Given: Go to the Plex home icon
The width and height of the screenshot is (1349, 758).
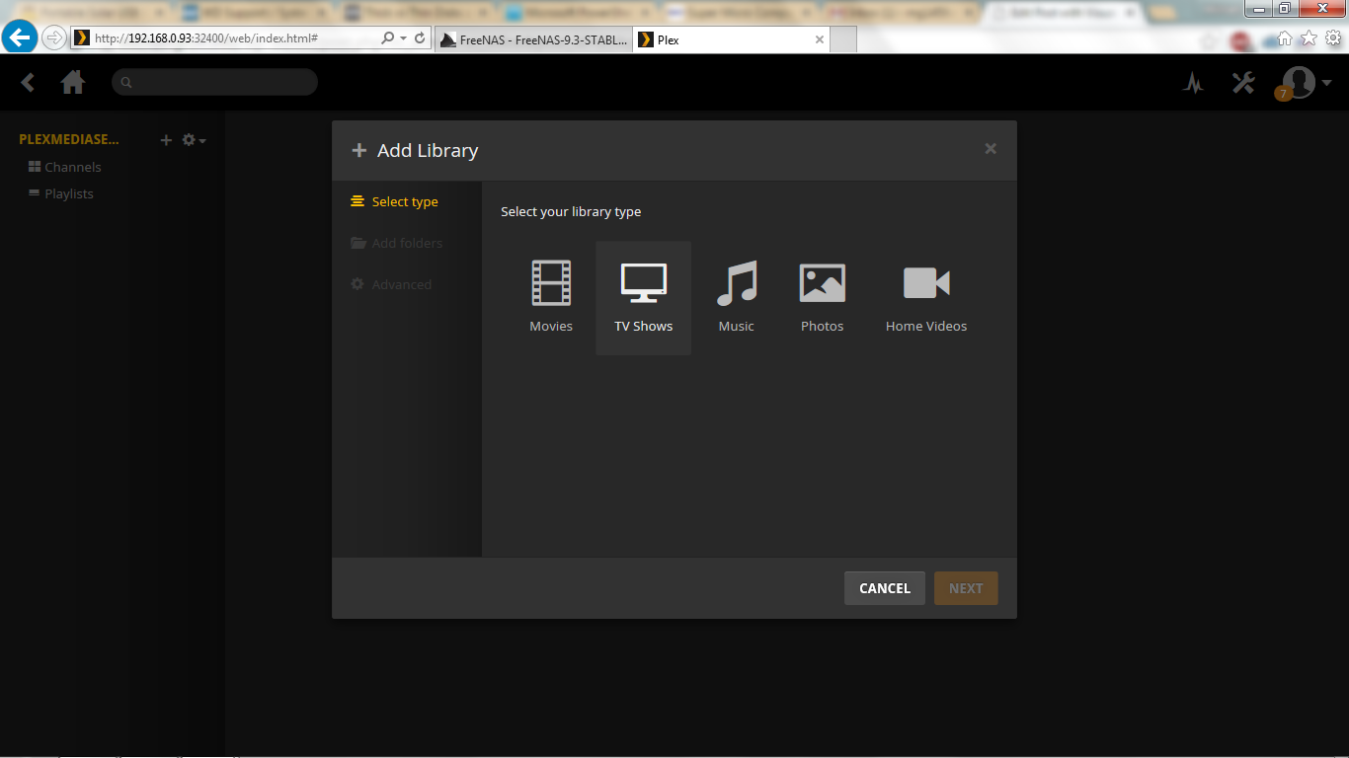Looking at the screenshot, I should (x=73, y=83).
